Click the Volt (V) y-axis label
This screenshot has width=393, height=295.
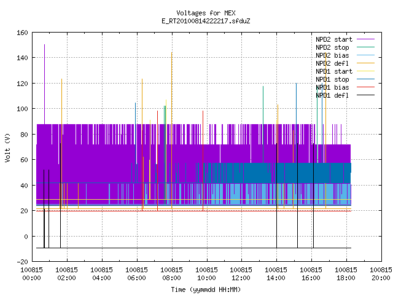[x=7, y=147]
